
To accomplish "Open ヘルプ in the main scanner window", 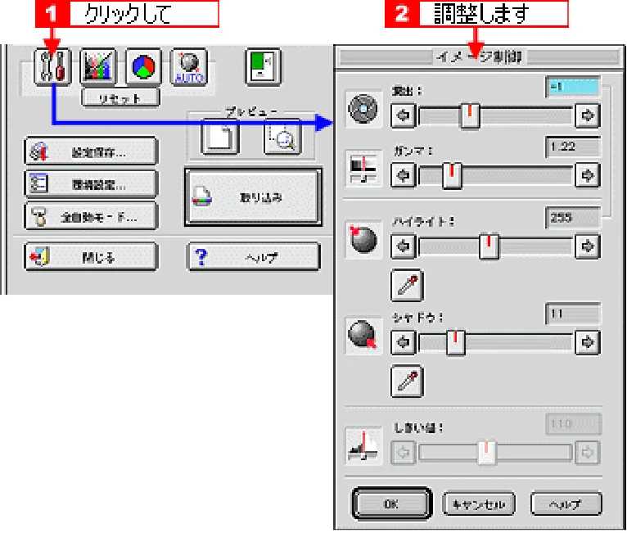I will pyautogui.click(x=254, y=257).
